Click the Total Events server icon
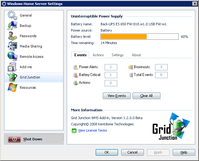 [x=131, y=75]
